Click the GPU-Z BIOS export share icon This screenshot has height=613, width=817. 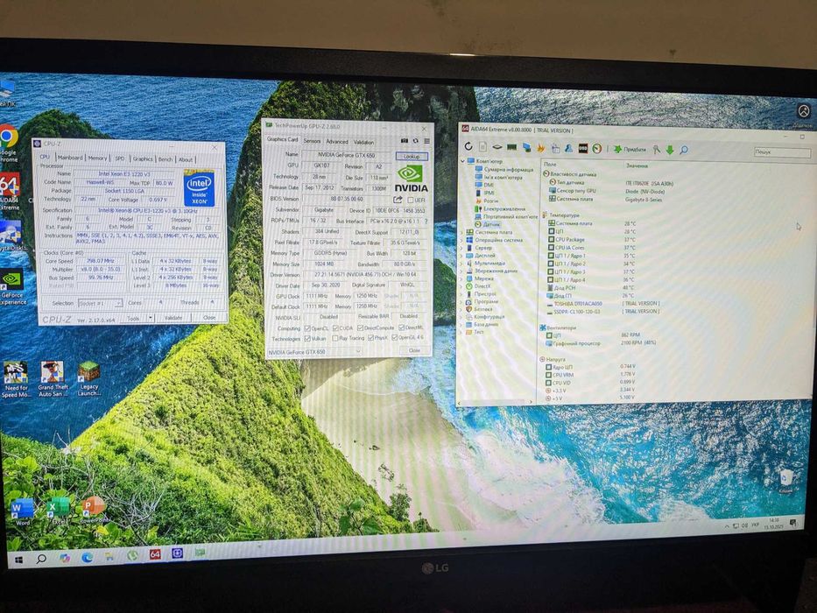[x=398, y=200]
